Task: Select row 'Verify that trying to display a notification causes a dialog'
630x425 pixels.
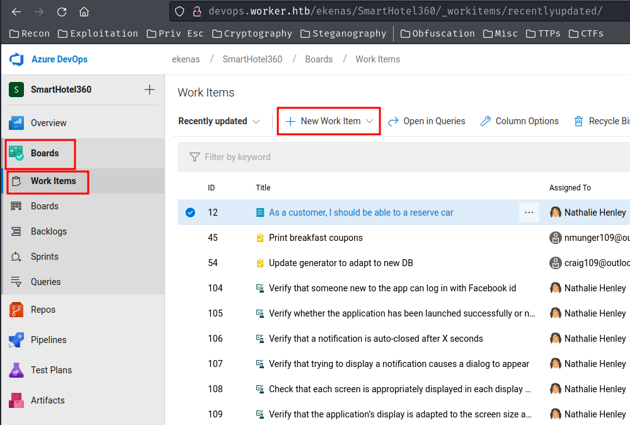Action: [x=404, y=364]
